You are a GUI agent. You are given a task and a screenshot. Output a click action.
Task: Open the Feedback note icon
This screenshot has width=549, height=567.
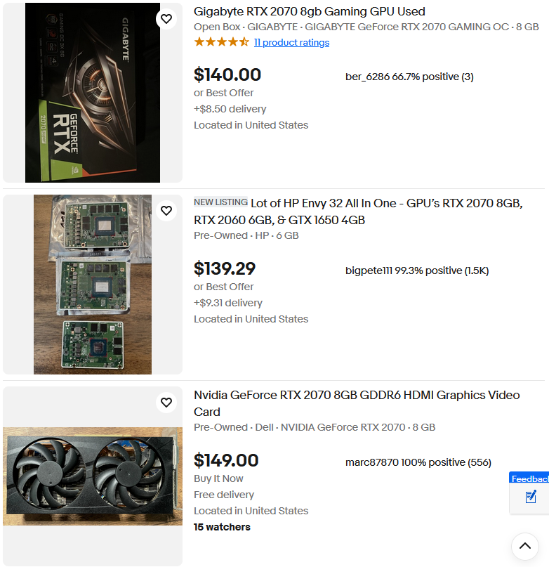531,497
